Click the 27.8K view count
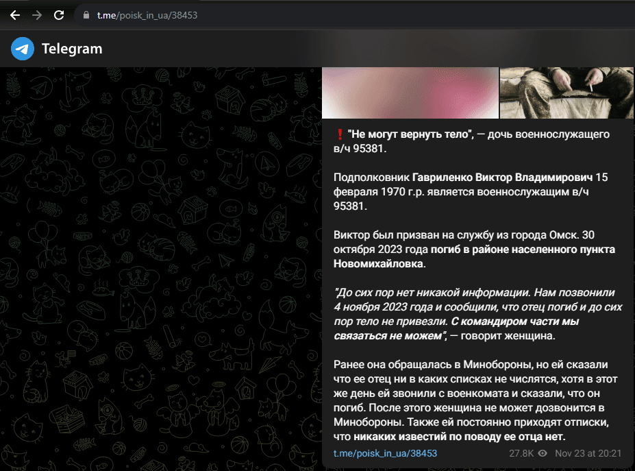This screenshot has width=635, height=471. tap(521, 453)
